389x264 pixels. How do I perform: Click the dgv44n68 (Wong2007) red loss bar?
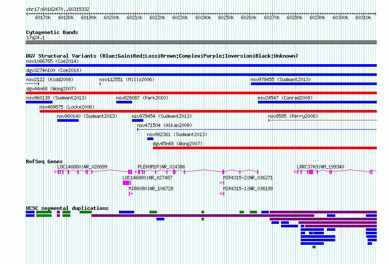201,93
